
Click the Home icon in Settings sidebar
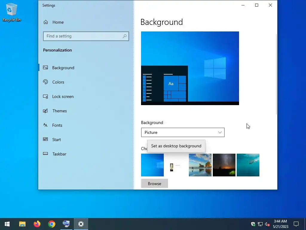[x=46, y=22]
